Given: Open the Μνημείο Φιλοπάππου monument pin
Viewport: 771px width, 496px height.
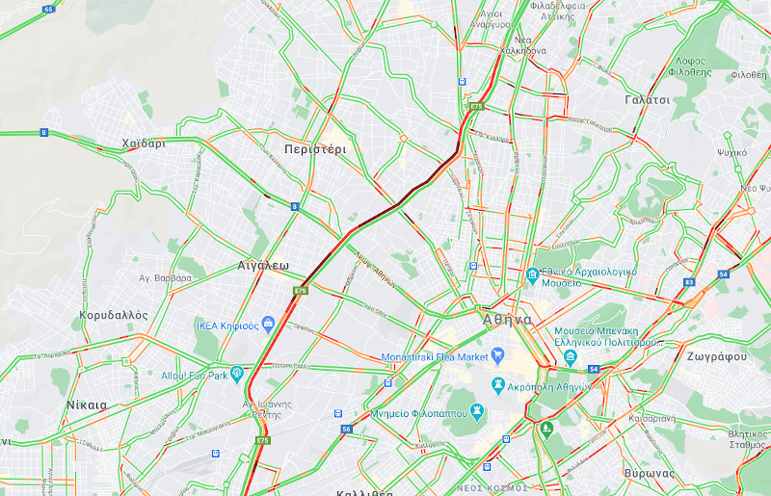Looking at the screenshot, I should tap(476, 412).
